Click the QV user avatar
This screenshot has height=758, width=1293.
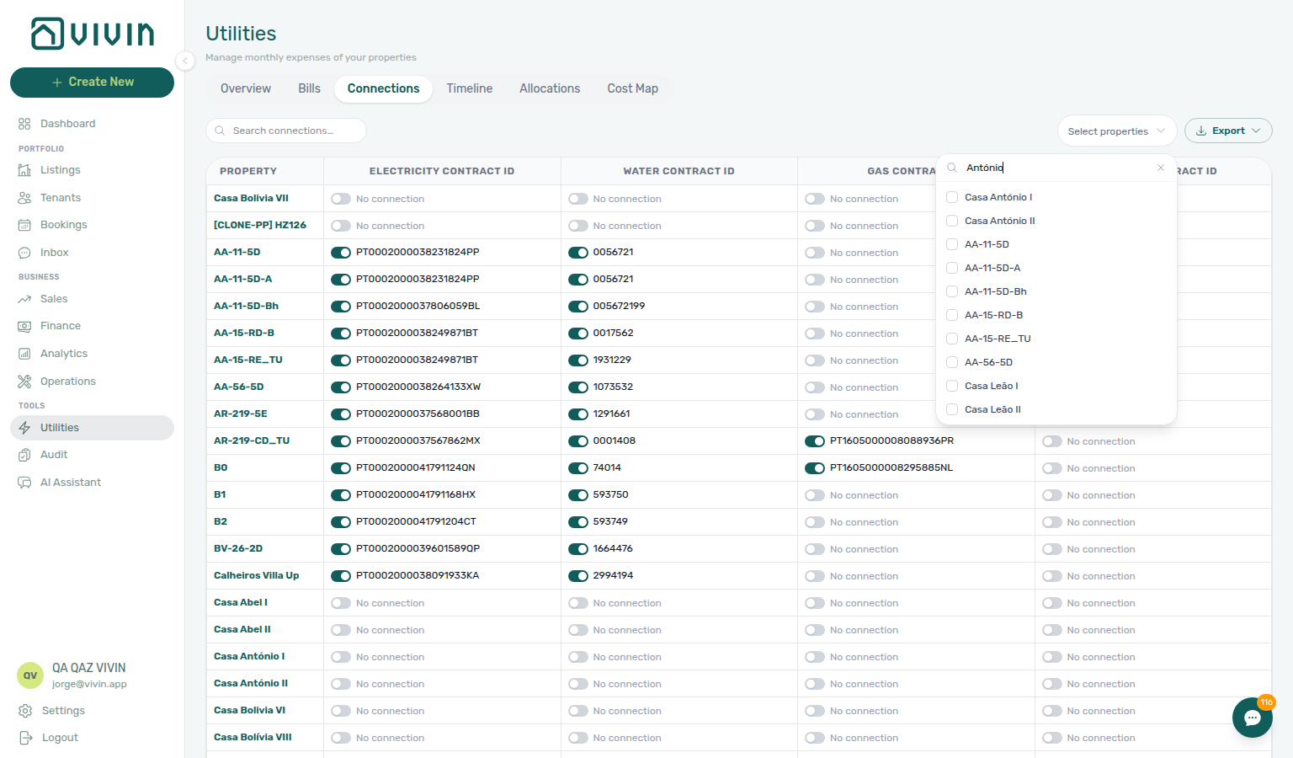point(30,675)
